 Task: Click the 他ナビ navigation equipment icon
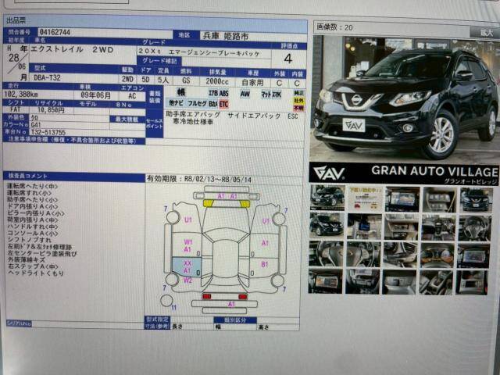[x=176, y=103]
